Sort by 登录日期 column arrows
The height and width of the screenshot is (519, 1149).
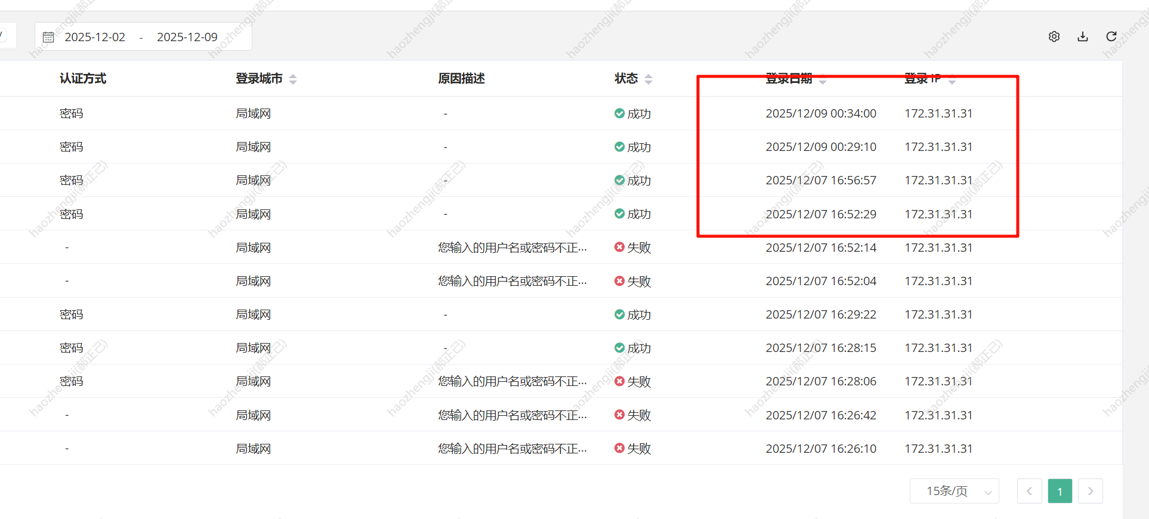coord(823,79)
